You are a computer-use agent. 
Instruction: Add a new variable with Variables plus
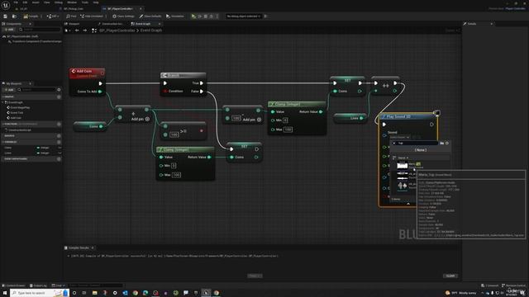point(59,142)
